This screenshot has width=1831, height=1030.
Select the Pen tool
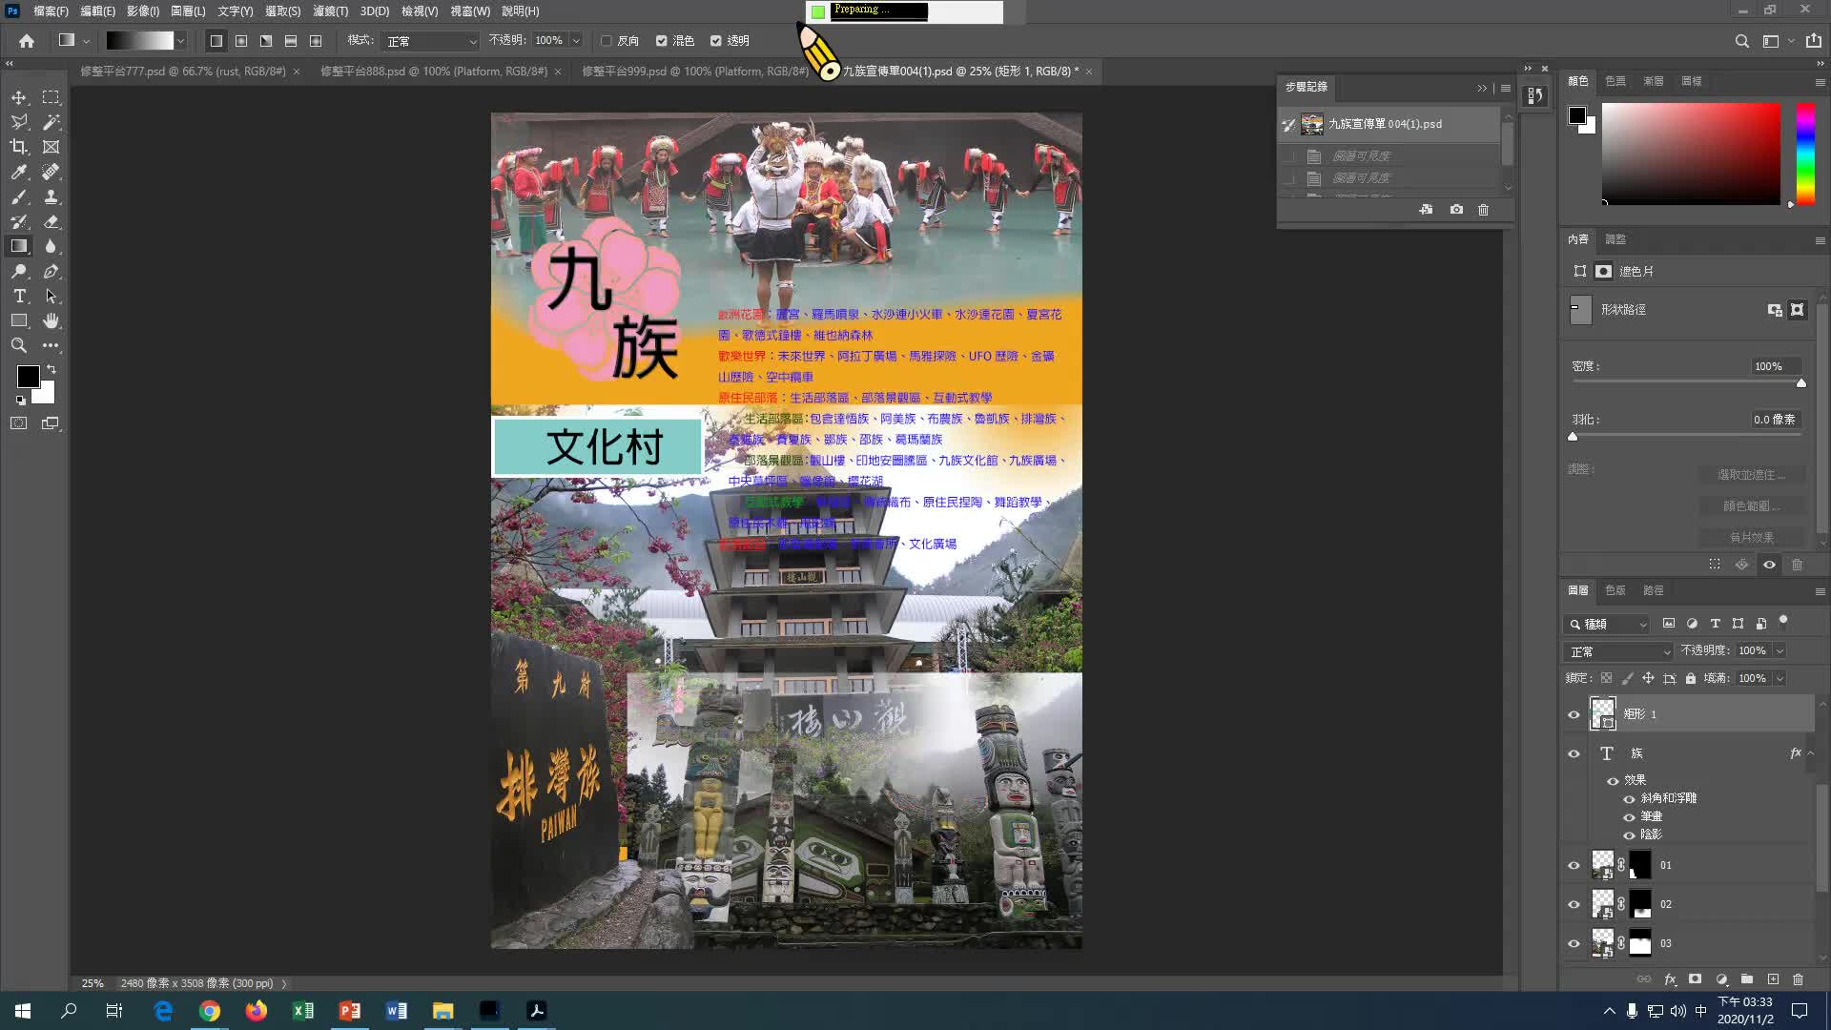(51, 271)
